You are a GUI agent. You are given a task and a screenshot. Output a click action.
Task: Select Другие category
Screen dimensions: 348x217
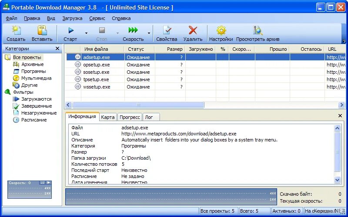[x=29, y=85]
